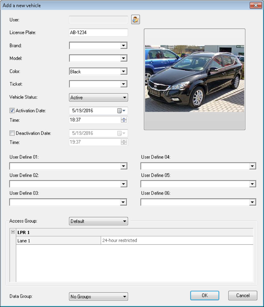Click the Cancel button

(x=243, y=295)
